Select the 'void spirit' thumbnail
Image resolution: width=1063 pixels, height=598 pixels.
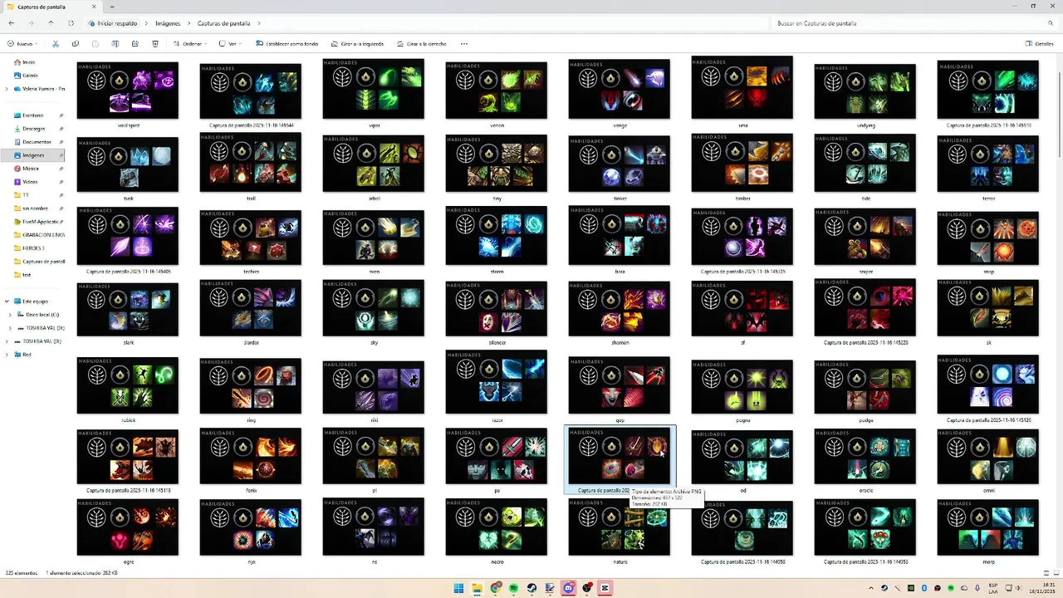pos(128,91)
